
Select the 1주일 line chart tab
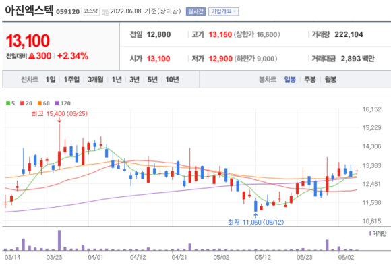(71, 80)
